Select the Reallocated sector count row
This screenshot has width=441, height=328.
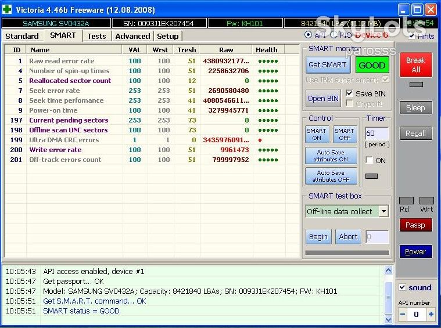(x=152, y=81)
